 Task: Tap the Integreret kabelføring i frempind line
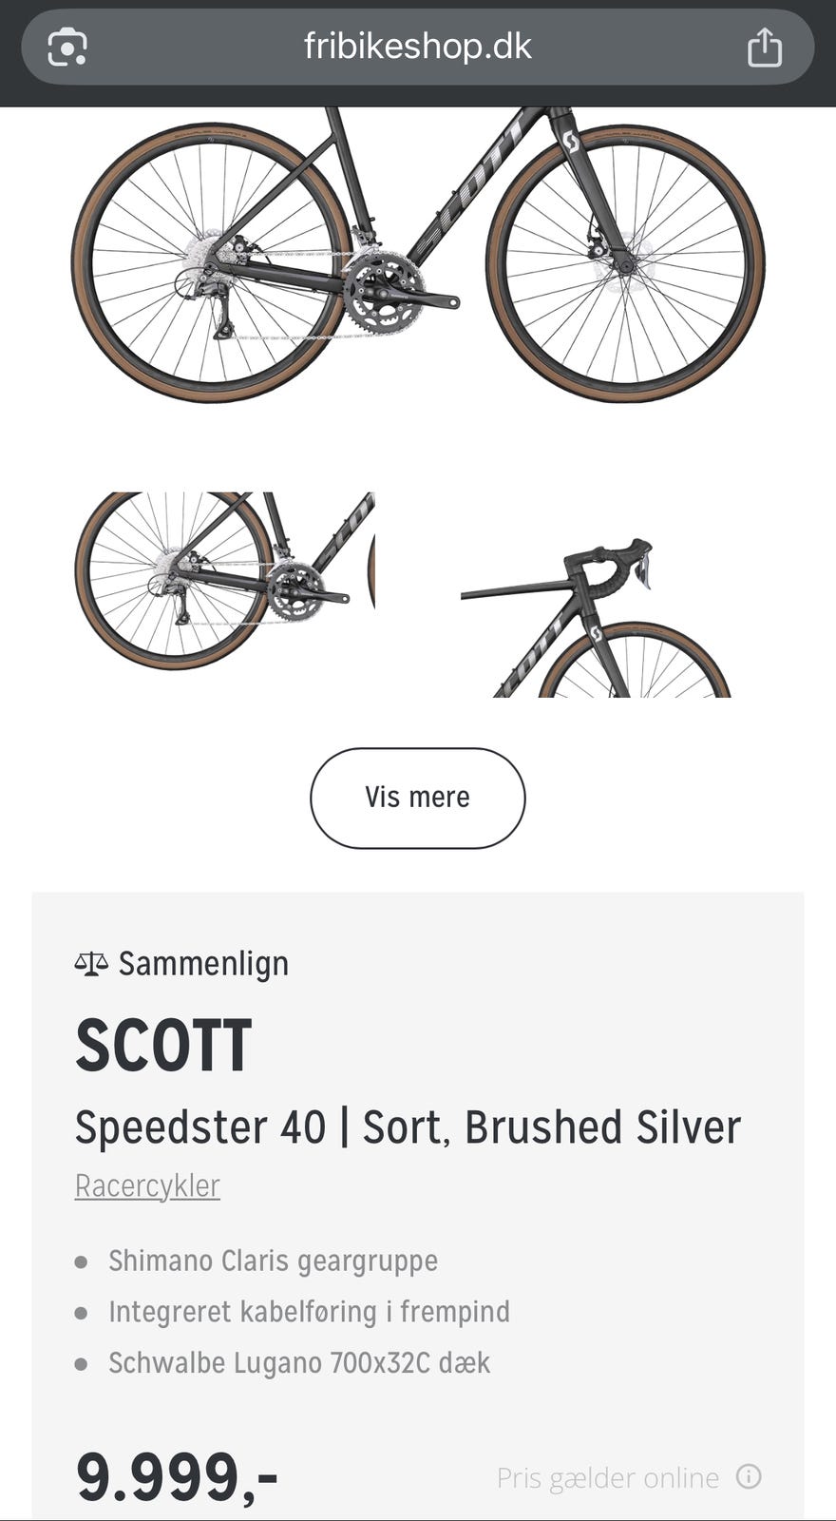tap(309, 1312)
